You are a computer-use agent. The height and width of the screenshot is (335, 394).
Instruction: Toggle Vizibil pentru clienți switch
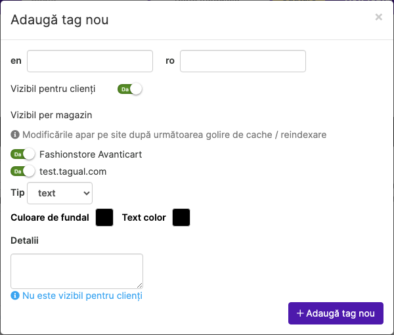pos(129,89)
